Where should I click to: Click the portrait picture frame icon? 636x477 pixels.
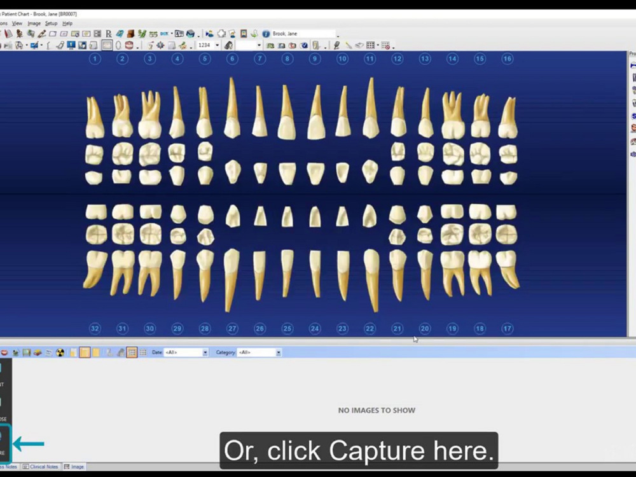244,34
